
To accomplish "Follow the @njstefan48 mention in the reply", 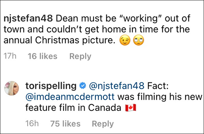I will [x=117, y=86].
